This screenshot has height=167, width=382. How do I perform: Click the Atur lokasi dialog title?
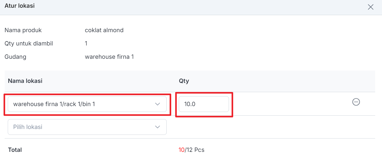click(20, 6)
